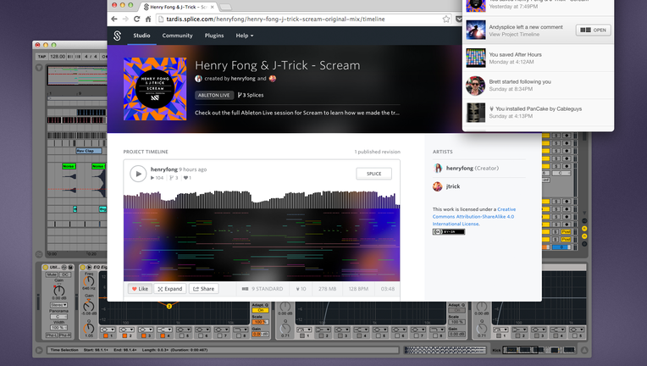Enable EQ Eight filter band 6
Screen dimensions: 647x366
tap(201, 335)
